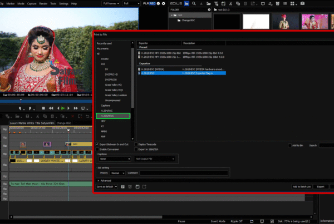Check the Export in 16bit/2ch checkbox
334x224 pixels.
[x=136, y=150]
